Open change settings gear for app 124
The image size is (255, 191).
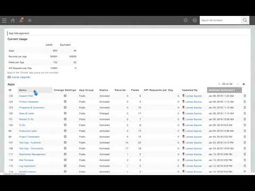coord(65,101)
